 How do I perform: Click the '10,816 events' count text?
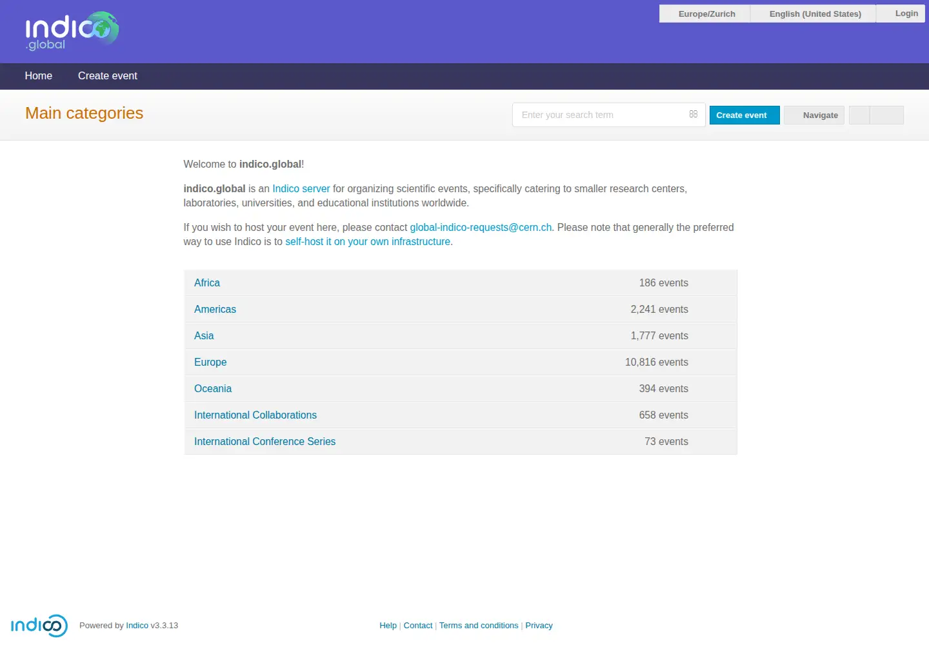tap(657, 362)
